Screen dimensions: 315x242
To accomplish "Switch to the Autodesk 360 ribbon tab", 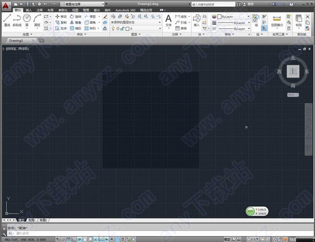I will tap(125, 10).
